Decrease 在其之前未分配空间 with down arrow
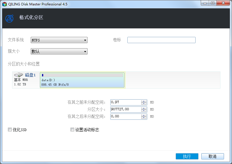Screen dimensions: 232x164 tap(144, 103)
